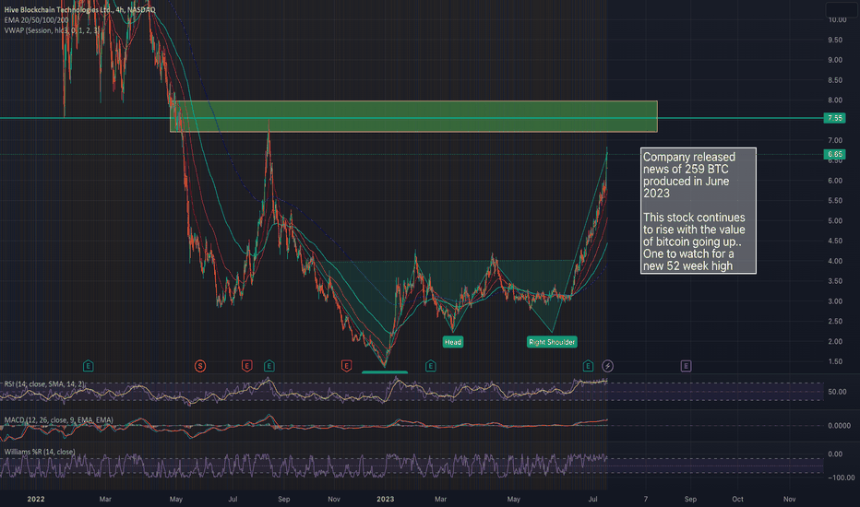Select the MACD indicator legend
This screenshot has height=507, width=860.
[59, 419]
